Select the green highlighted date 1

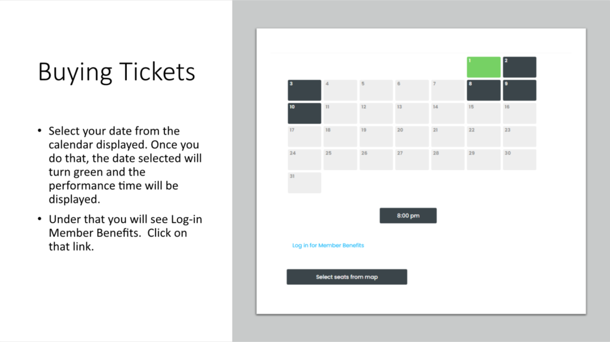pyautogui.click(x=483, y=67)
